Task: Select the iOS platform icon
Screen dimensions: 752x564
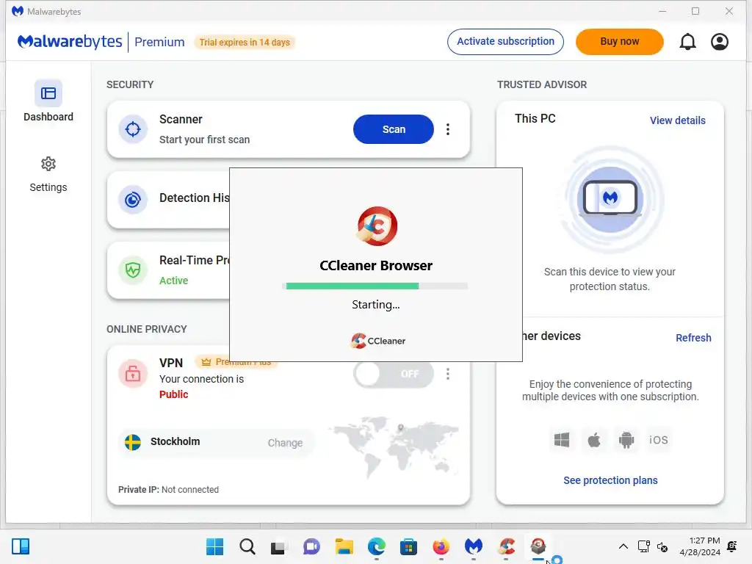Action: (x=659, y=440)
